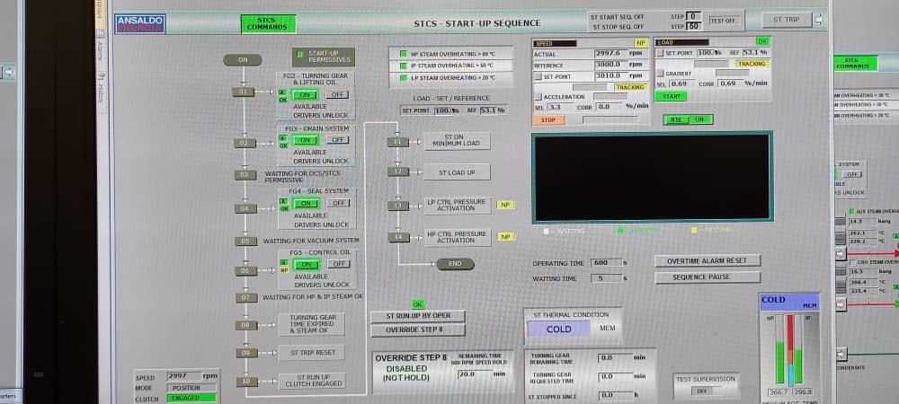Select step 02 box in the sequence
Screen dimensions: 899x404
[x=245, y=143]
